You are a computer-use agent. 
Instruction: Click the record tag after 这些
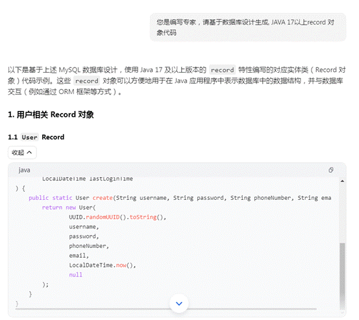pos(87,81)
